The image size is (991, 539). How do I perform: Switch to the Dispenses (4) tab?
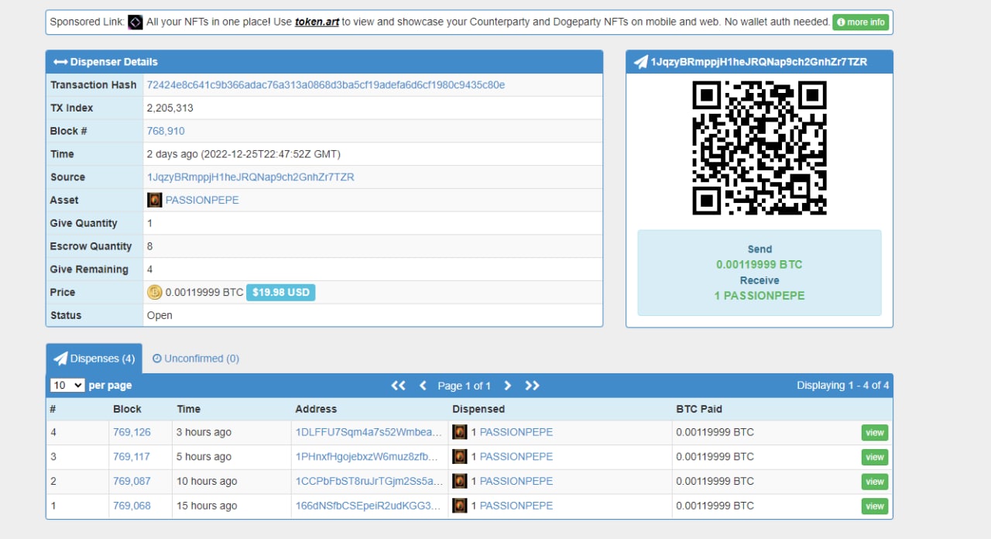(x=94, y=359)
